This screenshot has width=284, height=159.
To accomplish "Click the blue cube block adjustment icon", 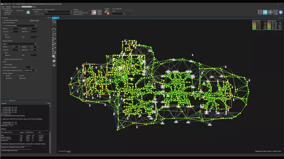I will coord(28,12).
